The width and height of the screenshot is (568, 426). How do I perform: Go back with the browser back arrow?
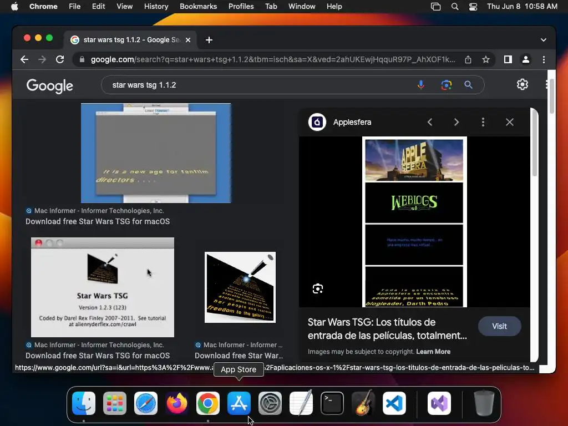24,59
